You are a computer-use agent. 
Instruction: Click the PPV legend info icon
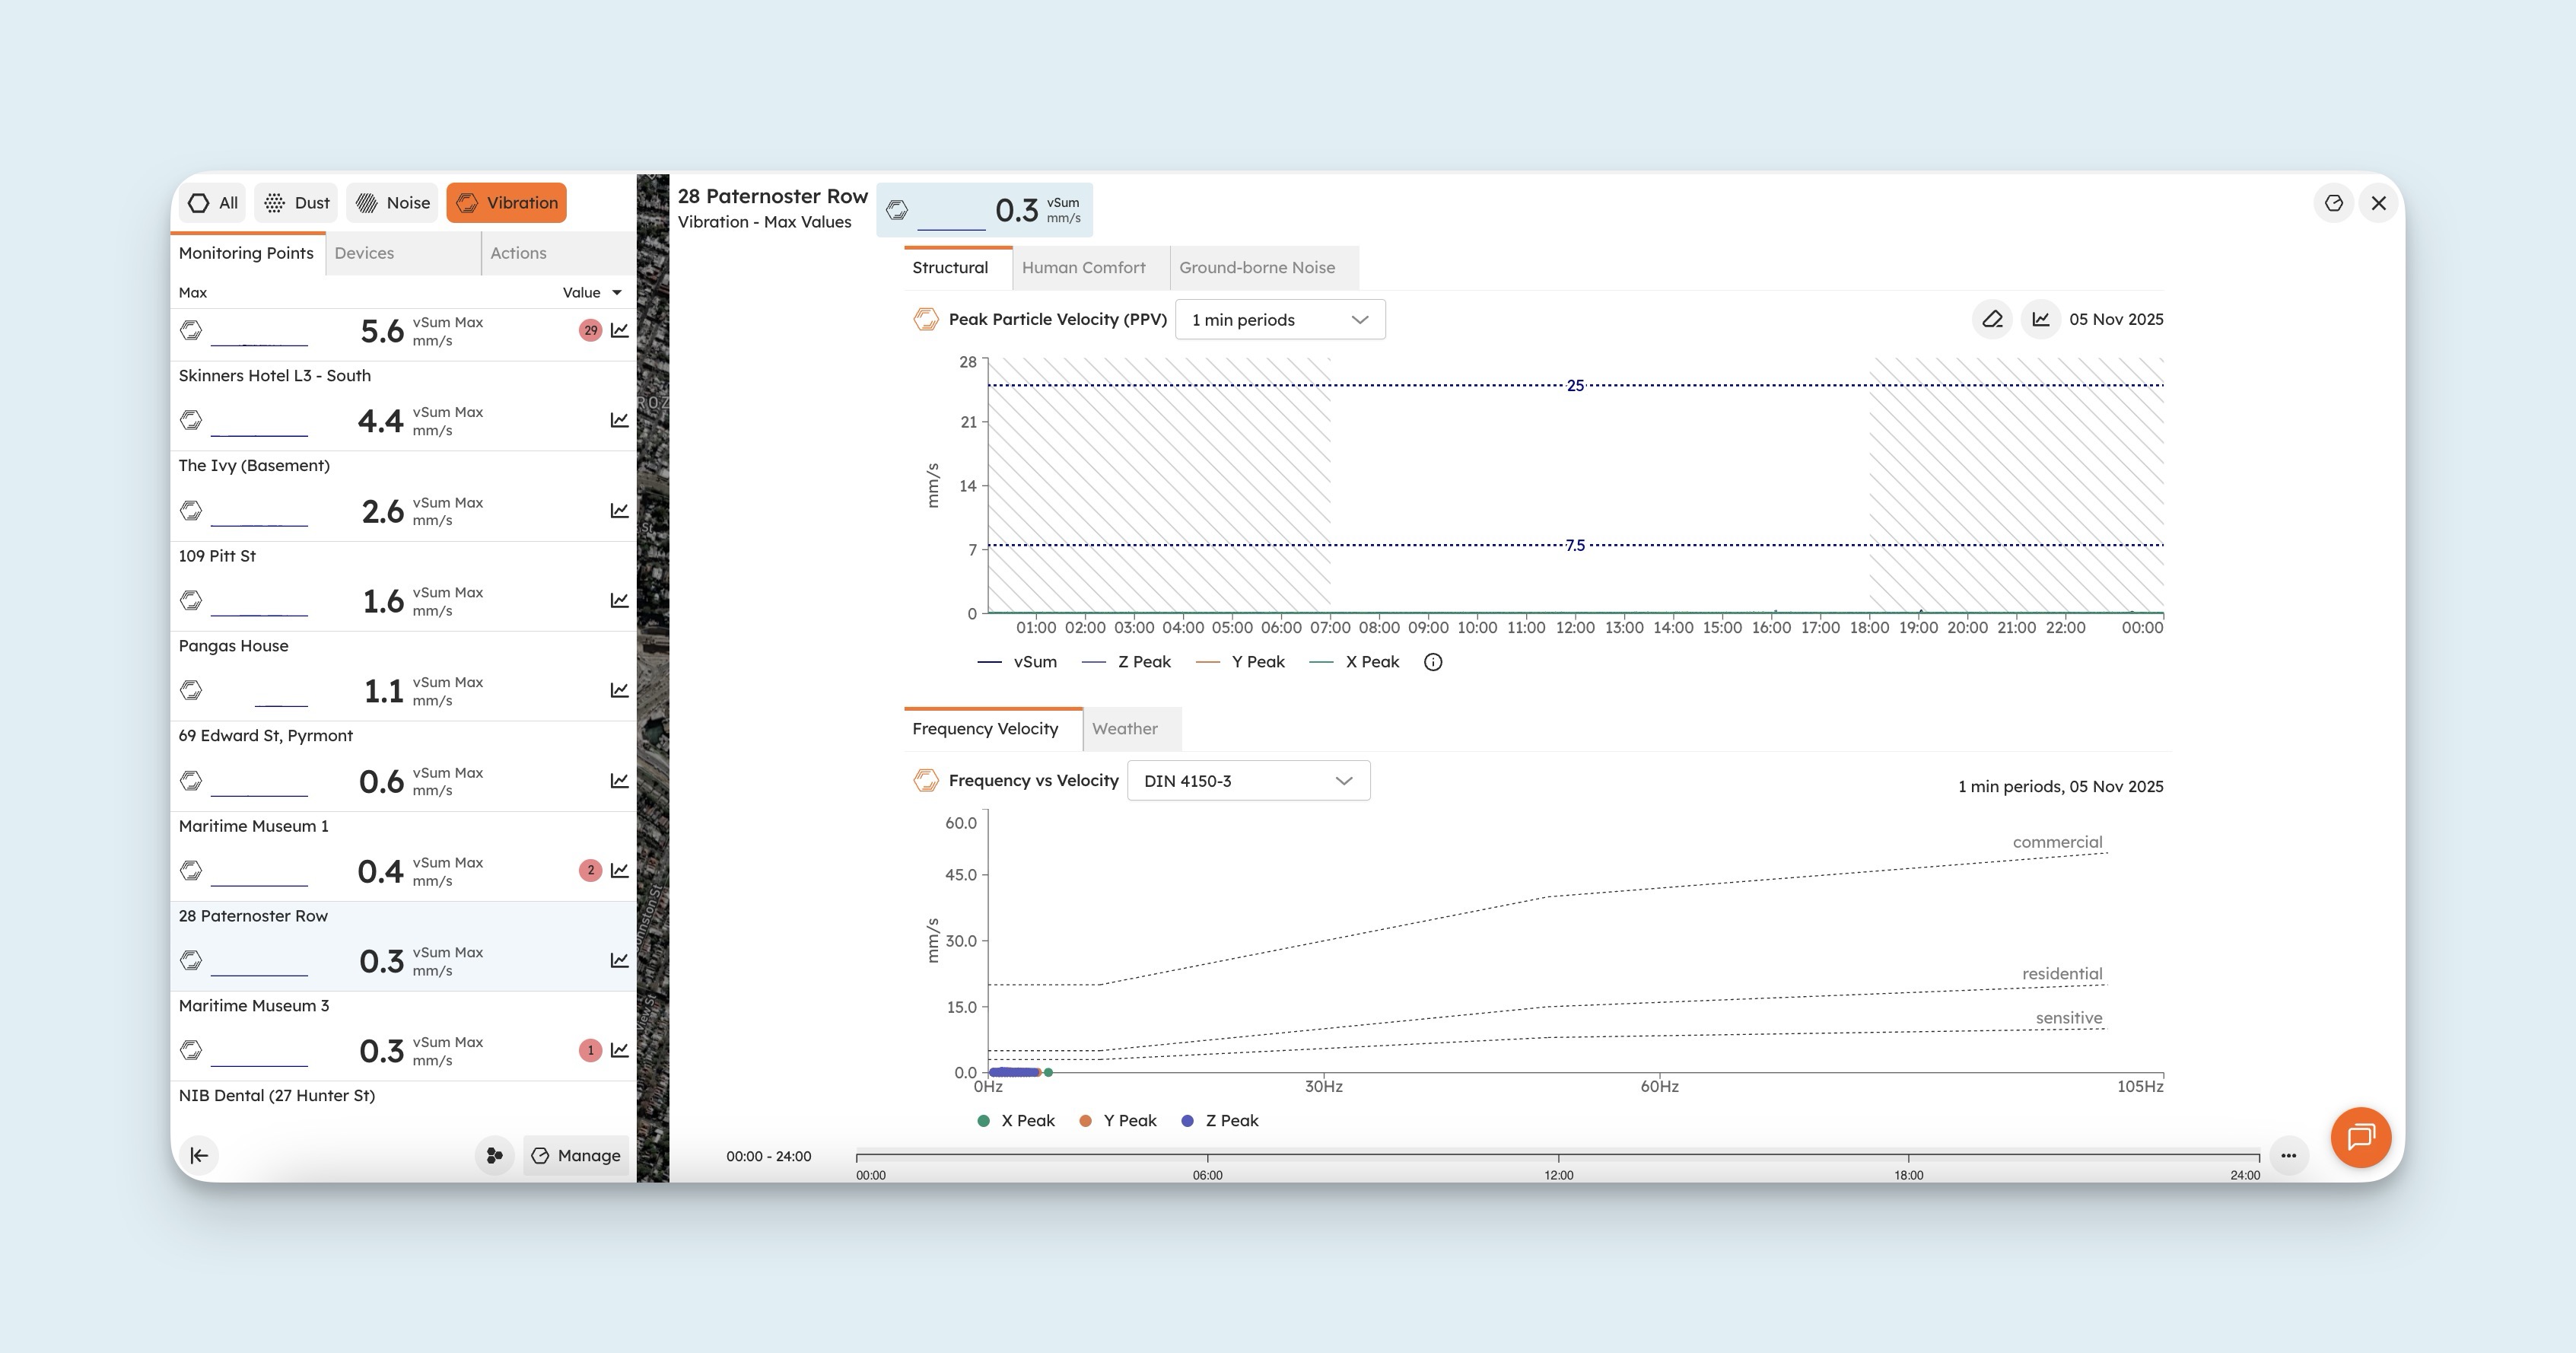coord(1432,662)
